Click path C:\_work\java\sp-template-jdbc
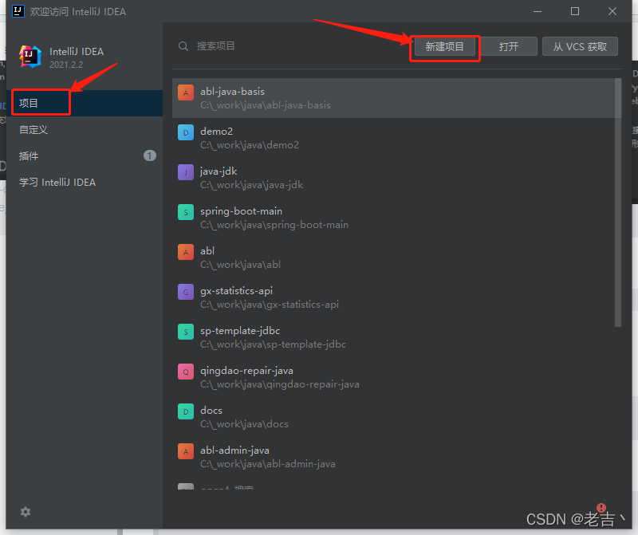The image size is (638, 535). point(273,344)
